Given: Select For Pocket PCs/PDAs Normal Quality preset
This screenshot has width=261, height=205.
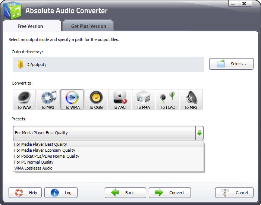Looking at the screenshot, I should [x=109, y=156].
